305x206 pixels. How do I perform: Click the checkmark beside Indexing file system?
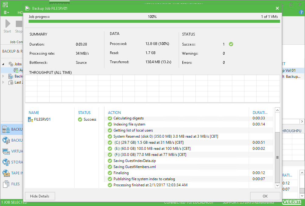click(x=110, y=124)
